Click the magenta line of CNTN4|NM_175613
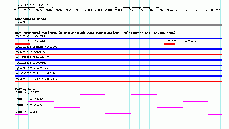Image resolution: width=229 pixels, height=129 pixels. tap(118, 114)
